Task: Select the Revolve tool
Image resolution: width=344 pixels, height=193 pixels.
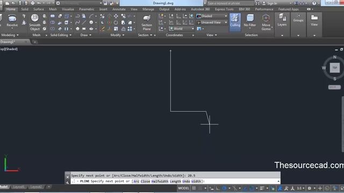Action: (12, 21)
